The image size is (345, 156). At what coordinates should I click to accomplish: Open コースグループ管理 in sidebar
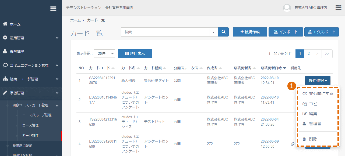37,115
